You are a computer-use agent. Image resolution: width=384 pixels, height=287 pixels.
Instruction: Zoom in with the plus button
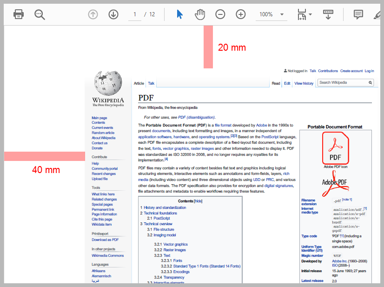coord(241,14)
